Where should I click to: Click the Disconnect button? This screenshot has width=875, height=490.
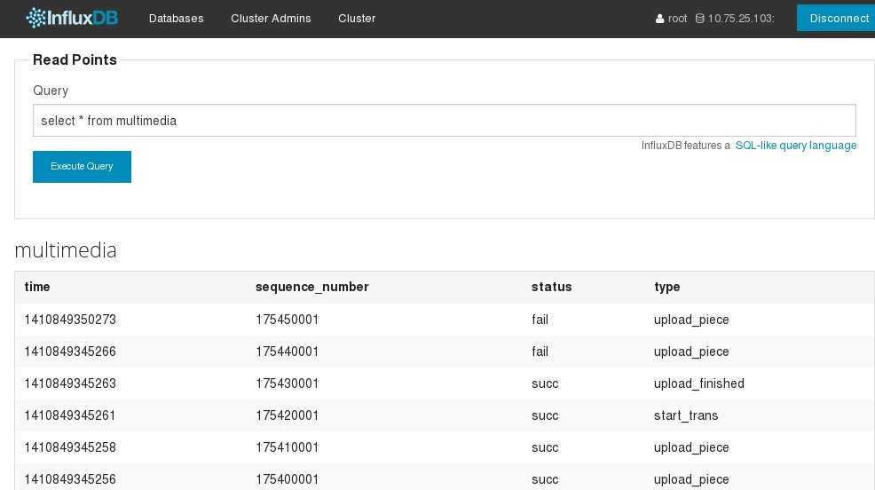pyautogui.click(x=836, y=18)
